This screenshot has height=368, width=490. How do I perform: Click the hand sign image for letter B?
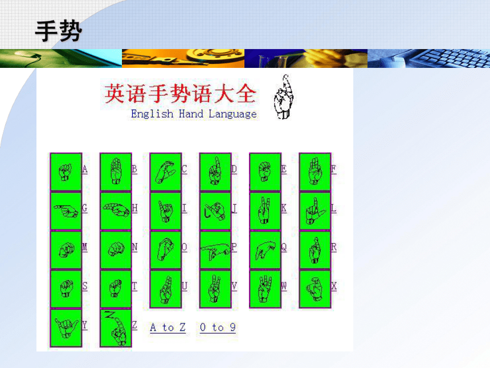(x=116, y=172)
